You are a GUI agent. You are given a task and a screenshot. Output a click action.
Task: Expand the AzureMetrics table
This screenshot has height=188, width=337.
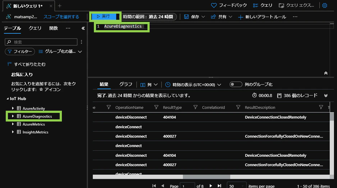pyautogui.click(x=13, y=124)
